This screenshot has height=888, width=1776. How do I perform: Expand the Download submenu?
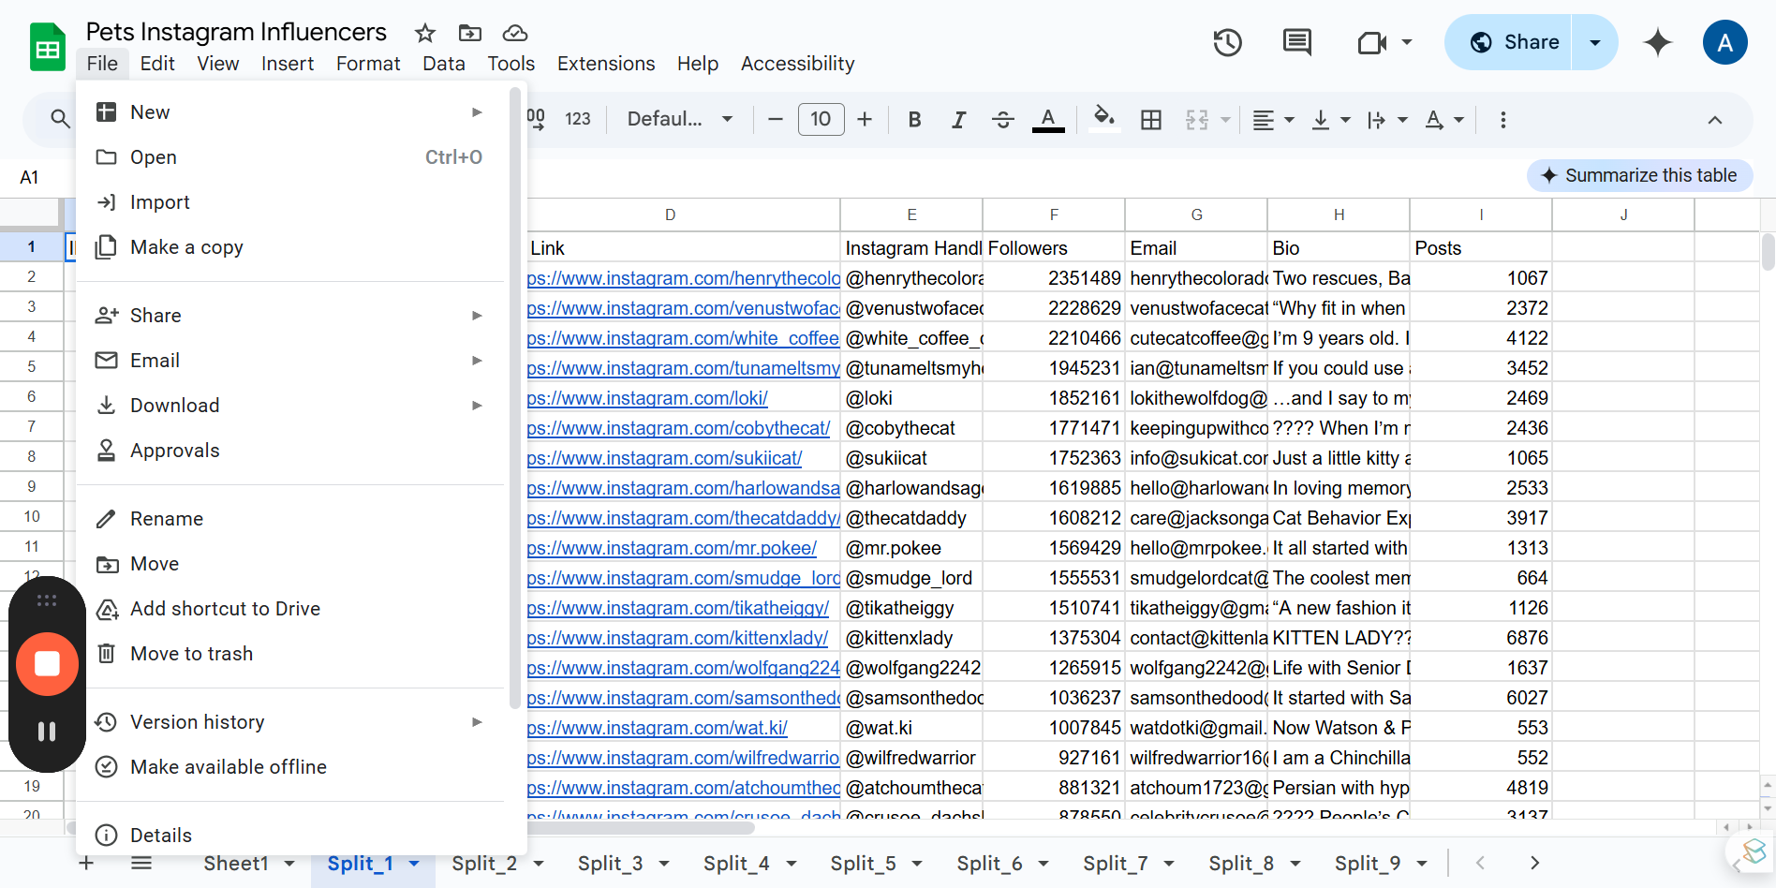click(477, 406)
